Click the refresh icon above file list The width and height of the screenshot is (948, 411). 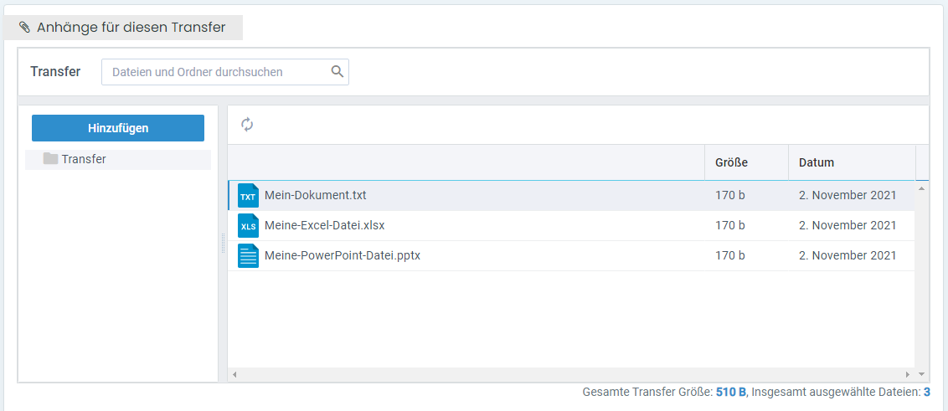[247, 125]
